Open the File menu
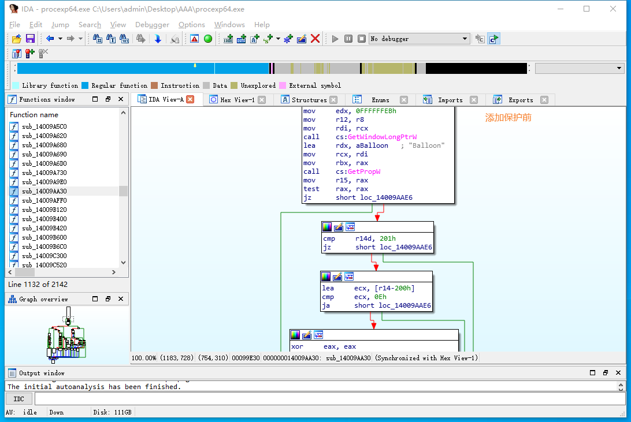This screenshot has width=631, height=422. point(14,25)
